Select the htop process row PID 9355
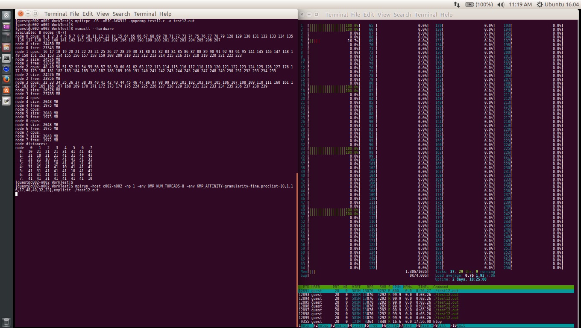 pos(436,322)
